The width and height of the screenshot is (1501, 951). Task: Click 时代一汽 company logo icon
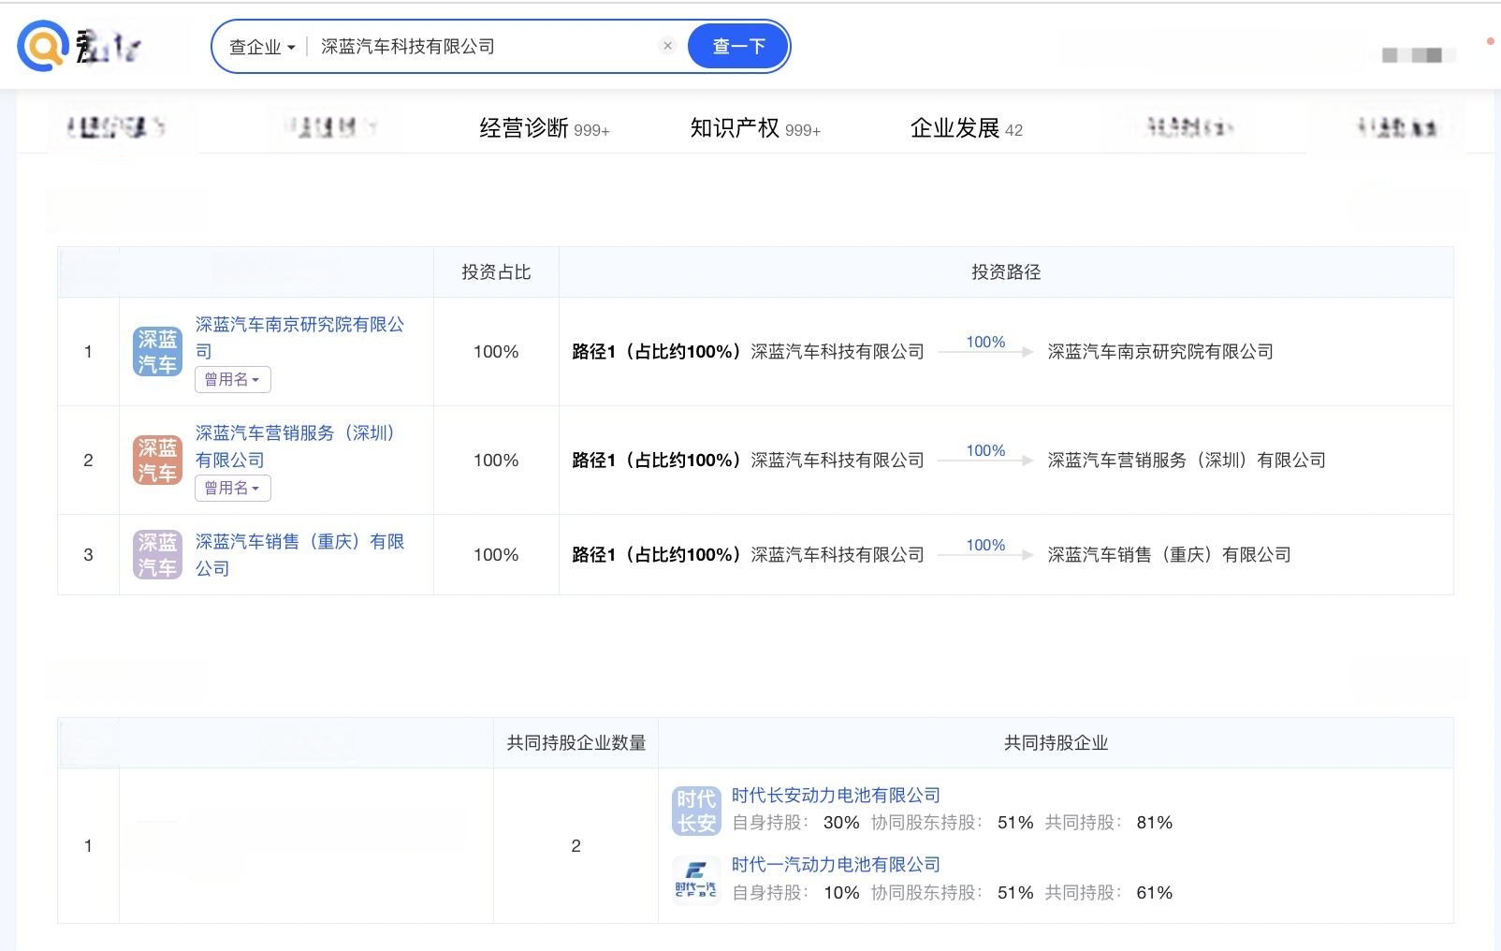click(696, 880)
